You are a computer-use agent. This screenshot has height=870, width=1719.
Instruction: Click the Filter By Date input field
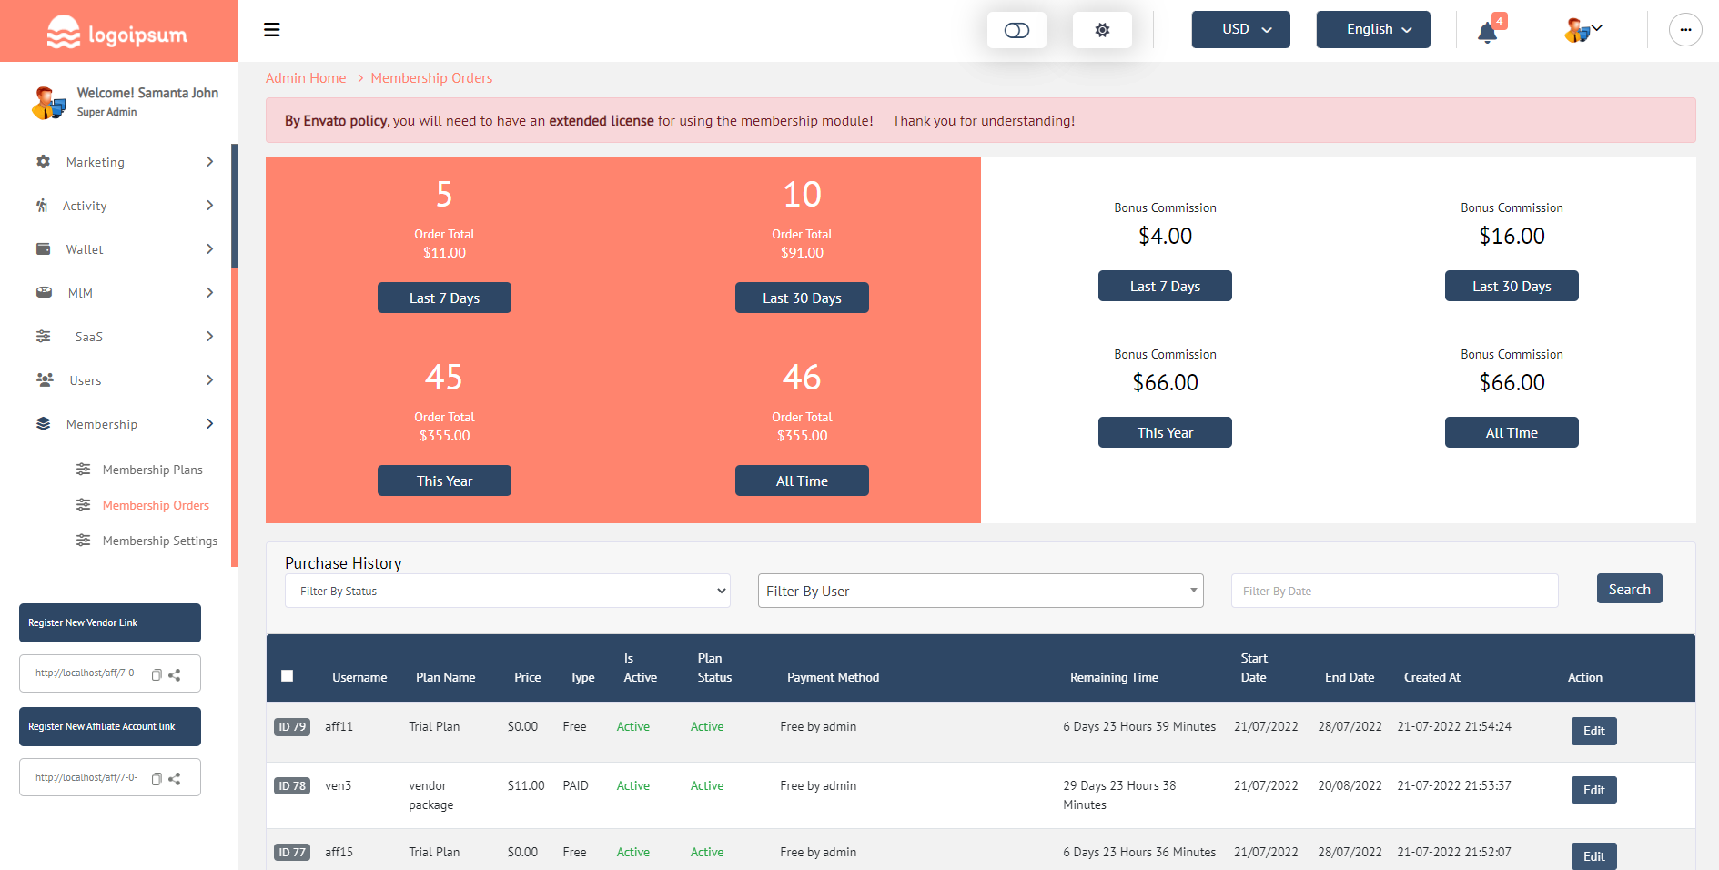tap(1393, 591)
